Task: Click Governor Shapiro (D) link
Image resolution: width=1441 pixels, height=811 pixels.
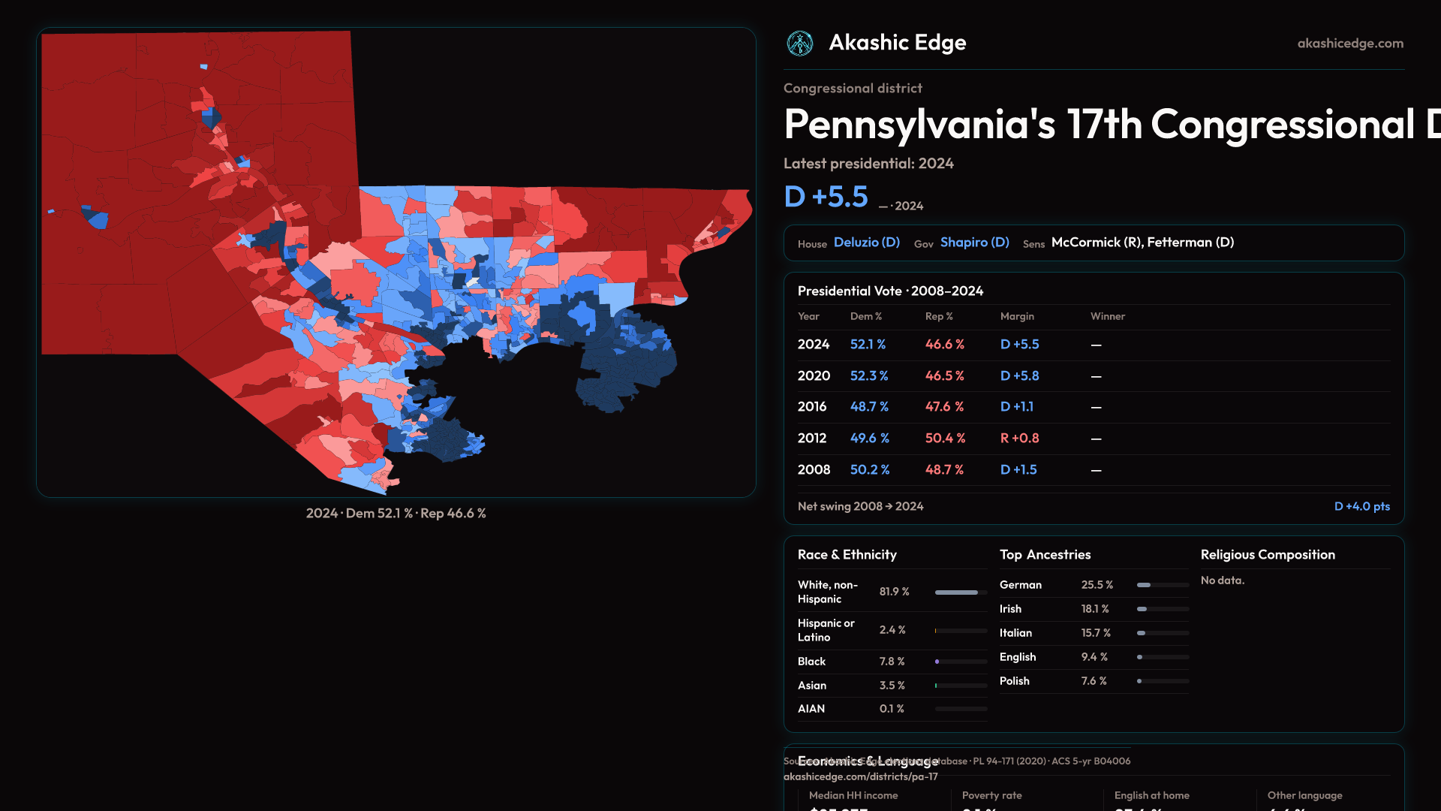Action: (974, 243)
